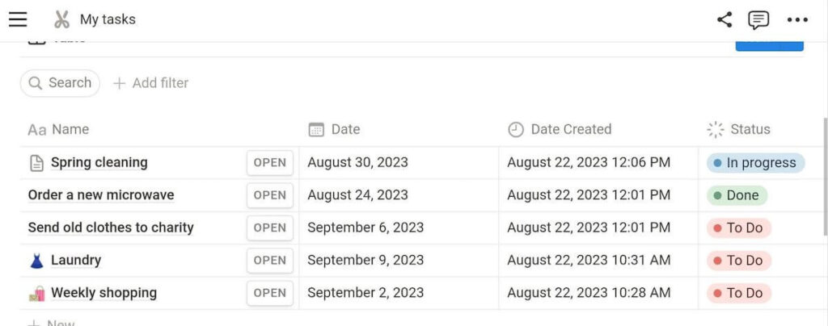Click the Laundry dress emoji icon
The image size is (828, 326).
pos(36,261)
